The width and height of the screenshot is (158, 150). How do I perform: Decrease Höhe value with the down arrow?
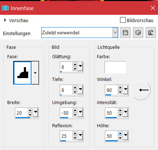[x=120, y=138]
